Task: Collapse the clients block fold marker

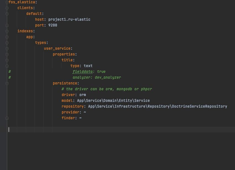Action: [7, 8]
